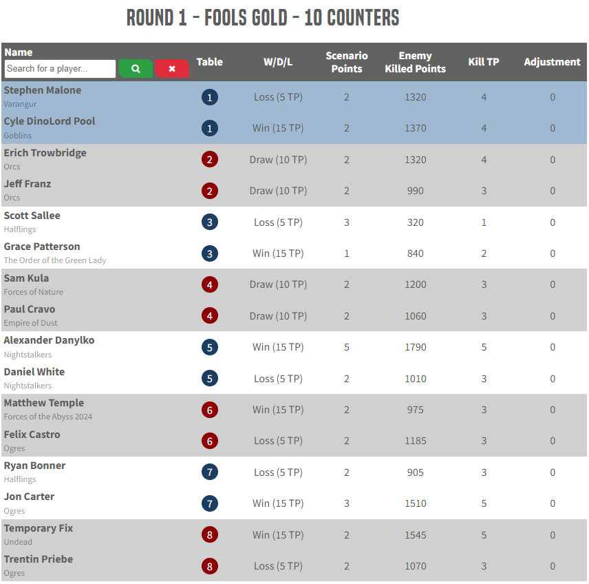Click the Adjustment column header
This screenshot has width=589, height=584.
tap(552, 62)
